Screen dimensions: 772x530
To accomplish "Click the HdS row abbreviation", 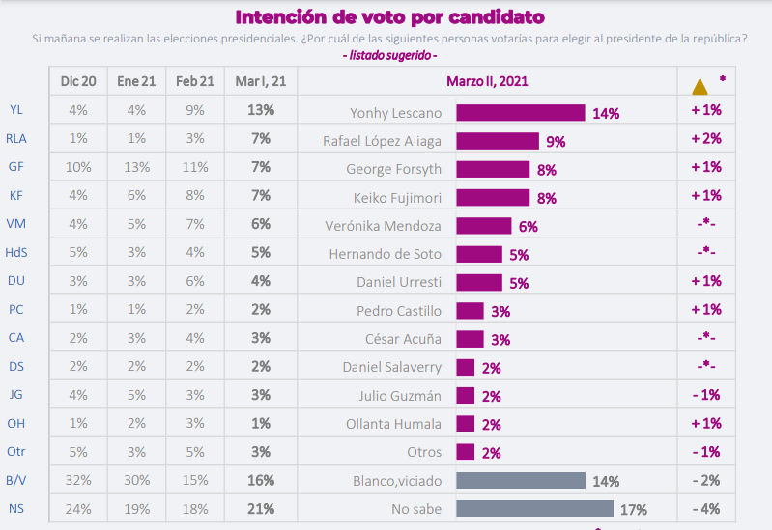I will 16,253.
